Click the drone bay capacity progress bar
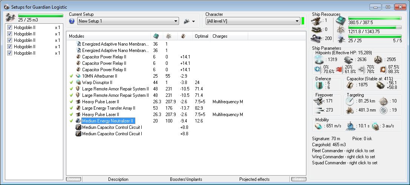Viewport: 410px width, 185px height. pos(41,15)
